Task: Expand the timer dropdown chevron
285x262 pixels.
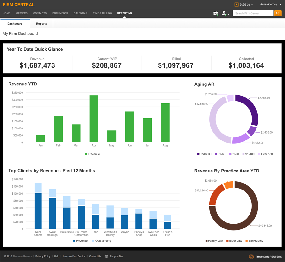Action: [252, 5]
